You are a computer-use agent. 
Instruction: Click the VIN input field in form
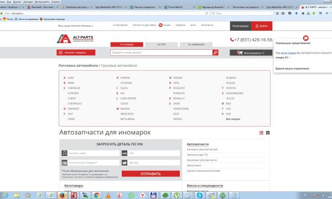154,153
